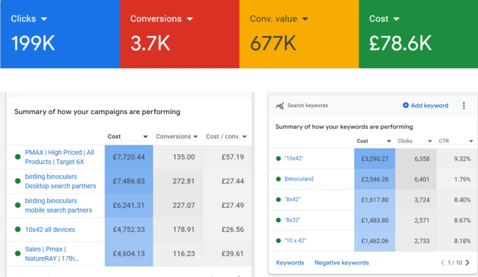Go to next keywords page arrow
The image size is (478, 277).
467,263
